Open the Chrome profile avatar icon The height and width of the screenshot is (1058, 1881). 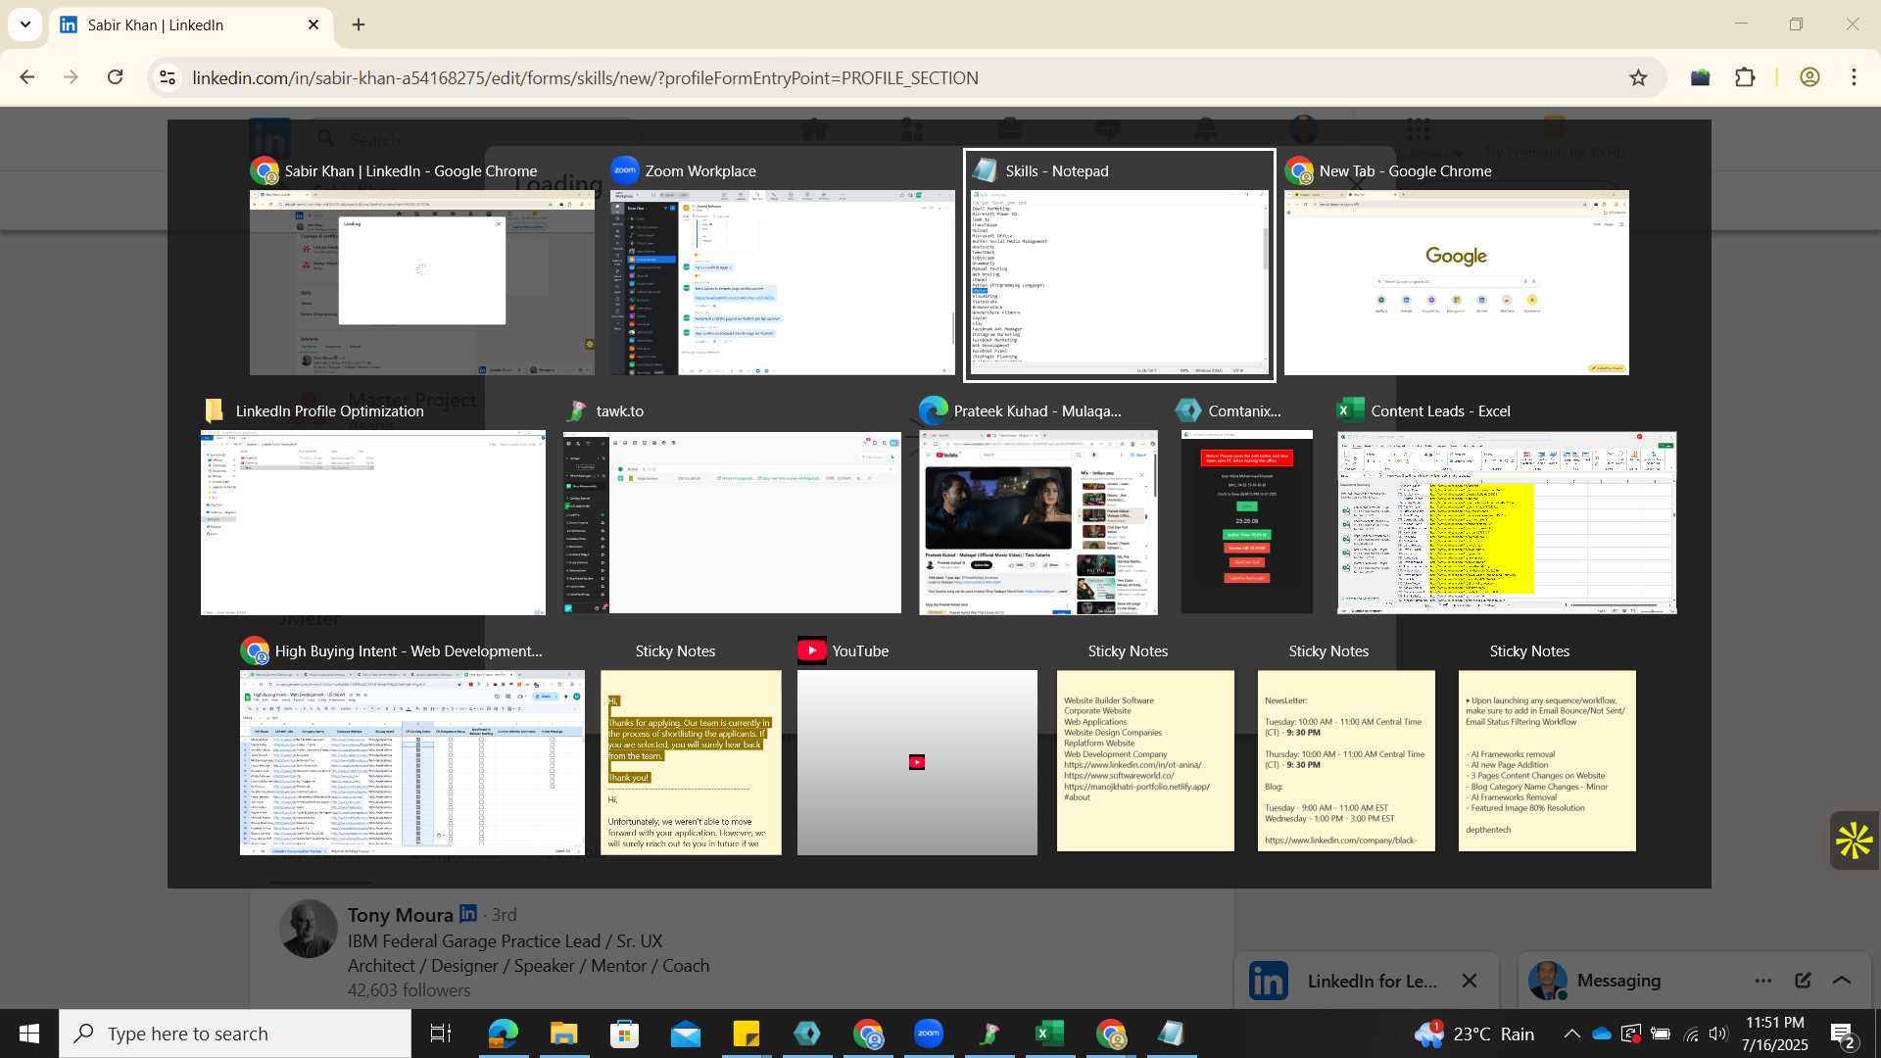tap(1809, 77)
